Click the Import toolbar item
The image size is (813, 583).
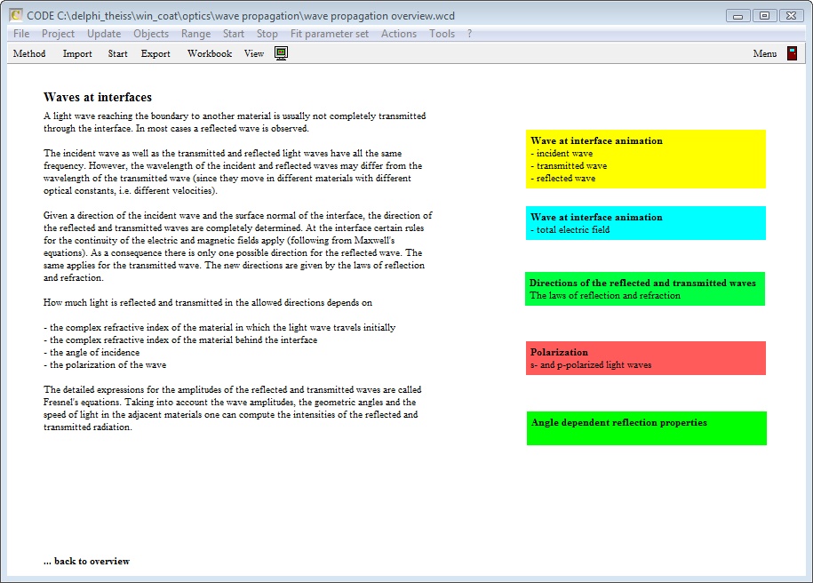point(77,53)
